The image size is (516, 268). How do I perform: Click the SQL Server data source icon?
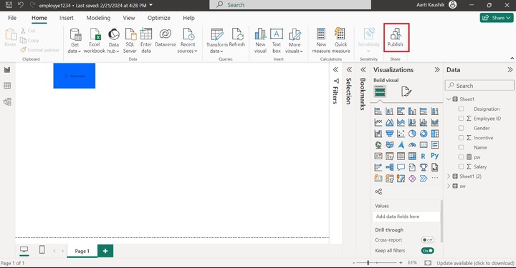point(130,41)
